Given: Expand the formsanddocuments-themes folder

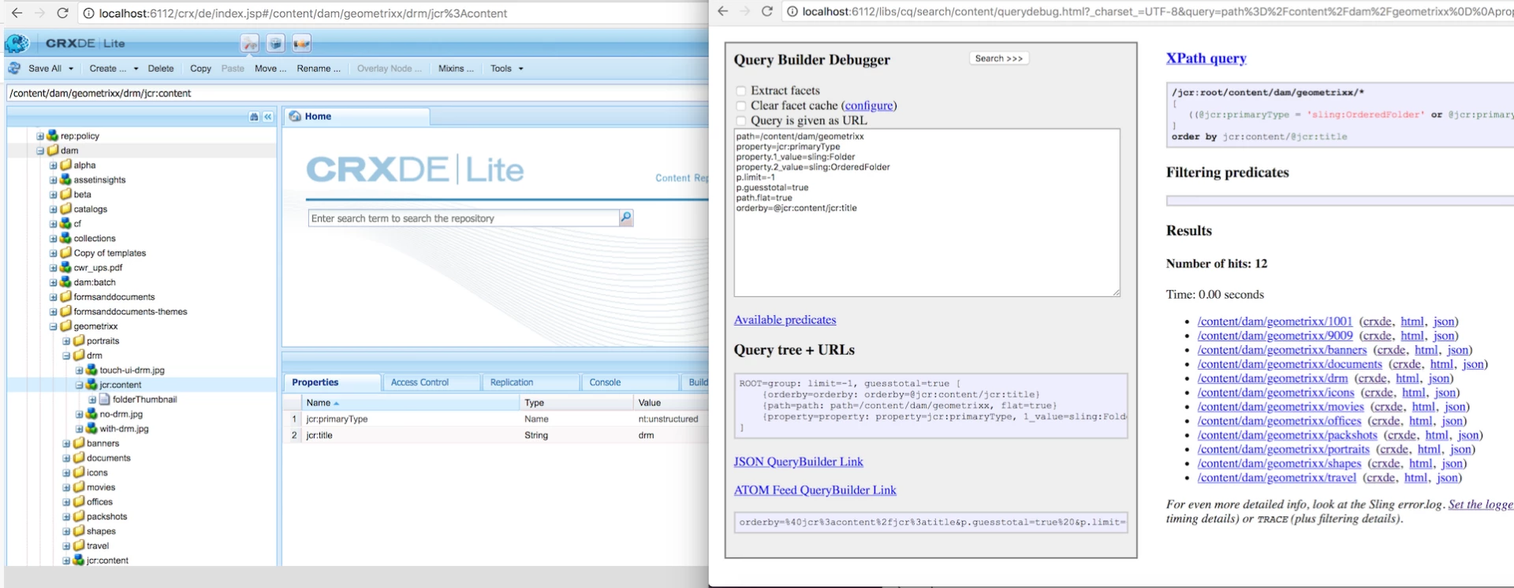Looking at the screenshot, I should tap(54, 311).
